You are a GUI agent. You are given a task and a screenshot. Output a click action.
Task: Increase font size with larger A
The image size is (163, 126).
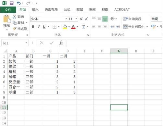click(81, 19)
